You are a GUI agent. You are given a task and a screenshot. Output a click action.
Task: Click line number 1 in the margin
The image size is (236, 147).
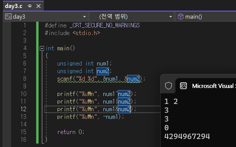25,25
